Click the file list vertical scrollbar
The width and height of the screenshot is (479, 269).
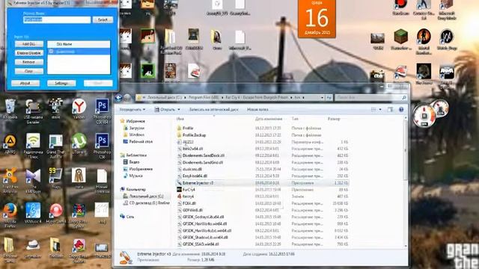pos(406,182)
